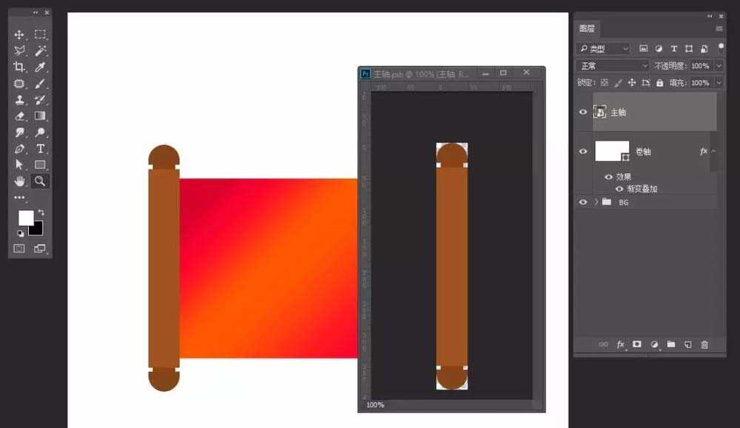Select the Move tool
This screenshot has height=428, width=740.
18,34
